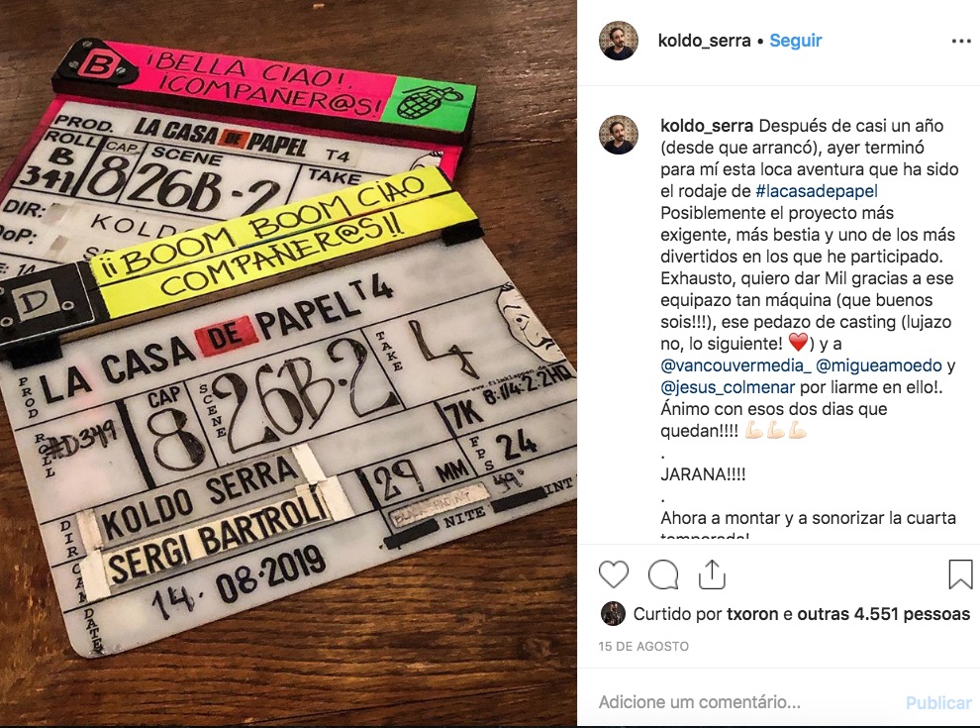The width and height of the screenshot is (980, 728).
Task: Open the #lacasadepapel hashtag link
Action: tap(817, 191)
